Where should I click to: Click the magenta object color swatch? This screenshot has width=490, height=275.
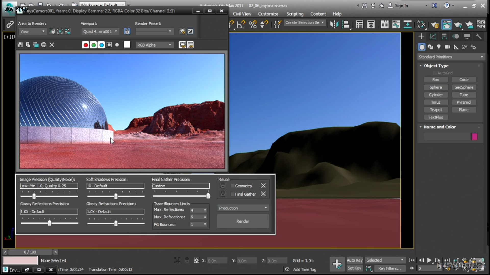click(474, 136)
